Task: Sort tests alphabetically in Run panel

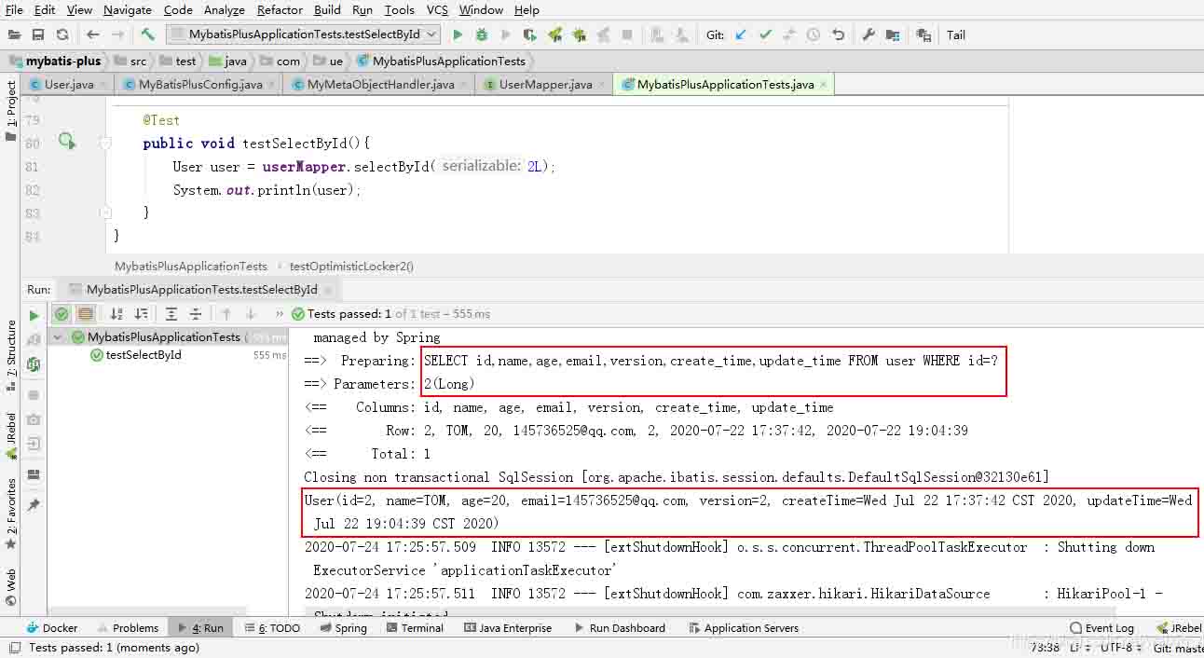Action: point(116,314)
